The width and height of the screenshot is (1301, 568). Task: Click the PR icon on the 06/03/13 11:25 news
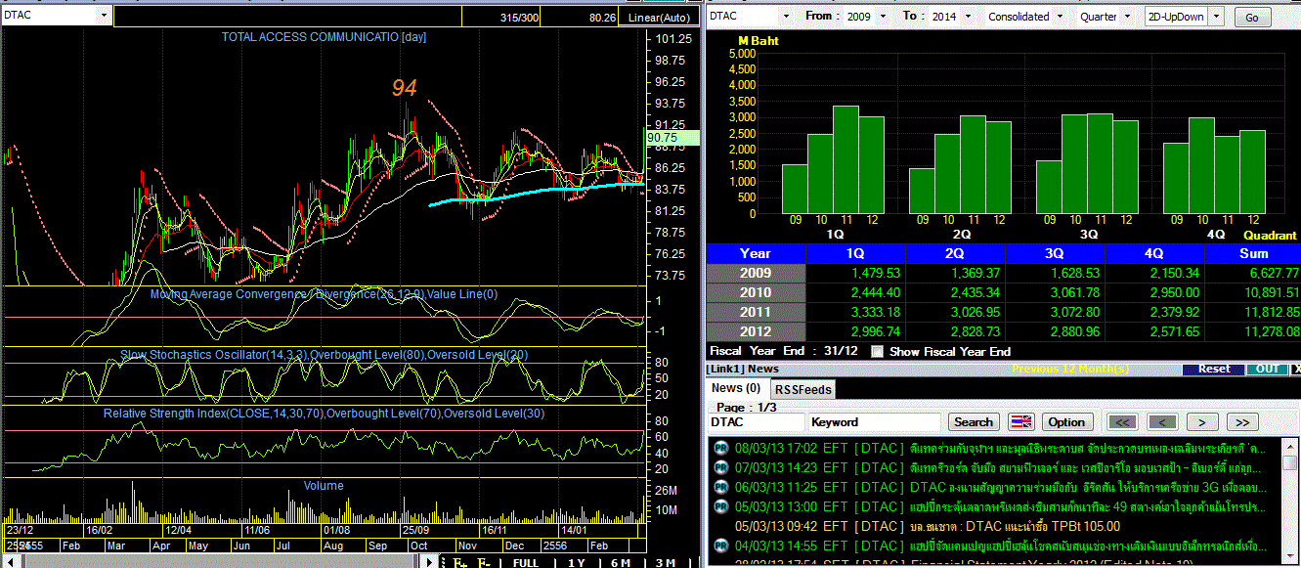720,487
